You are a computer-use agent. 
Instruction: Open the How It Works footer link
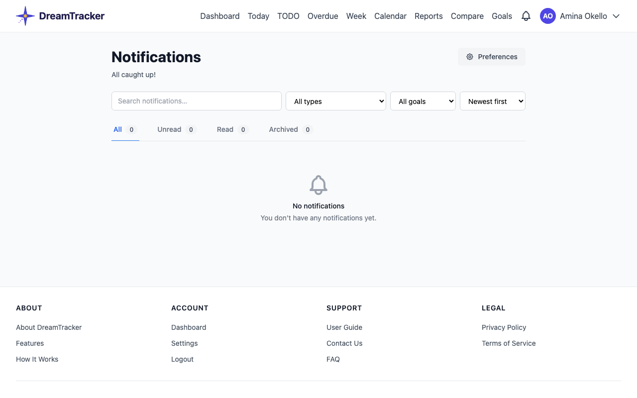[37, 359]
